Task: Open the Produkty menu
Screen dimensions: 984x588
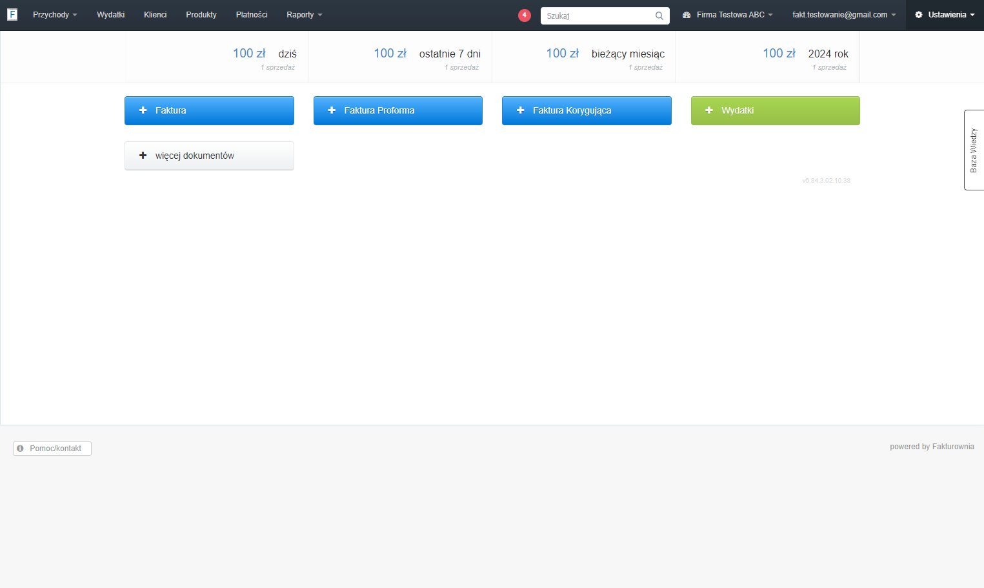Action: point(201,15)
